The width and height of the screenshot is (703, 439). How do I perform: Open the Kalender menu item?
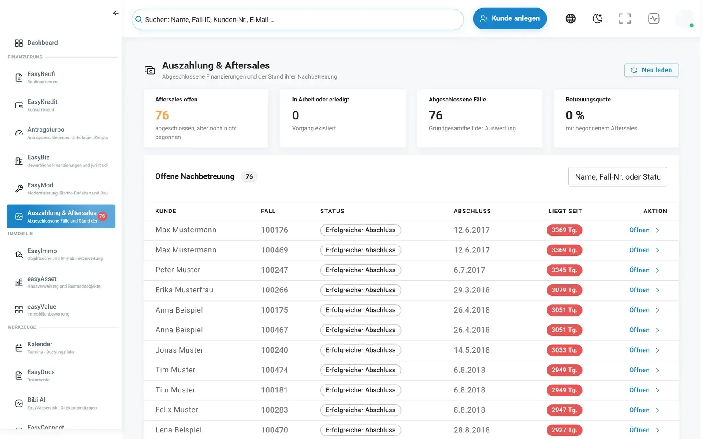pyautogui.click(x=61, y=348)
